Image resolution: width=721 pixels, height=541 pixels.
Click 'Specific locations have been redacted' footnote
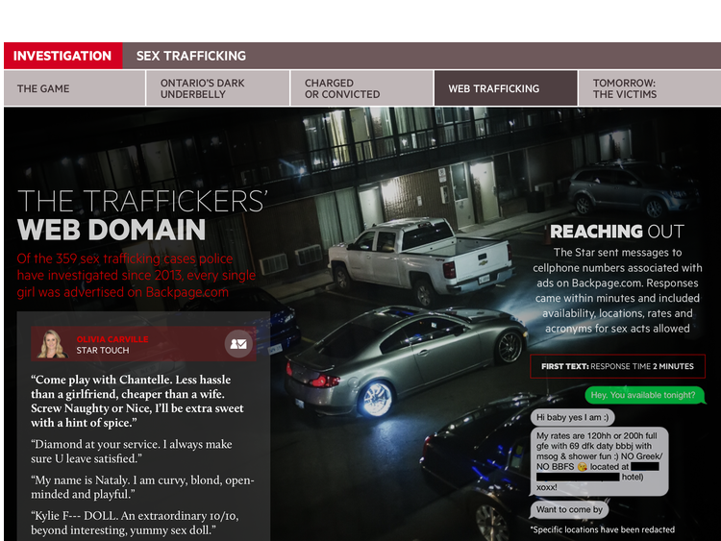603,529
